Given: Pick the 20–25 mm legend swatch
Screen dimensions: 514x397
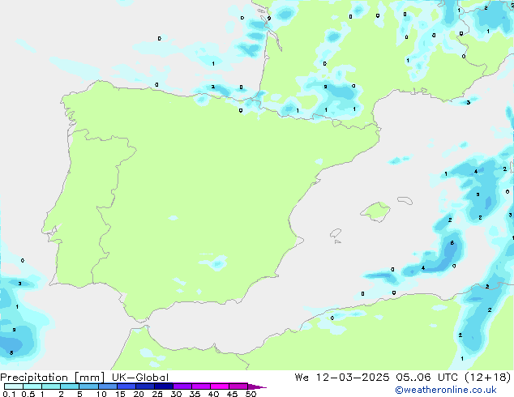Looking at the screenshot, I should pos(144,386).
